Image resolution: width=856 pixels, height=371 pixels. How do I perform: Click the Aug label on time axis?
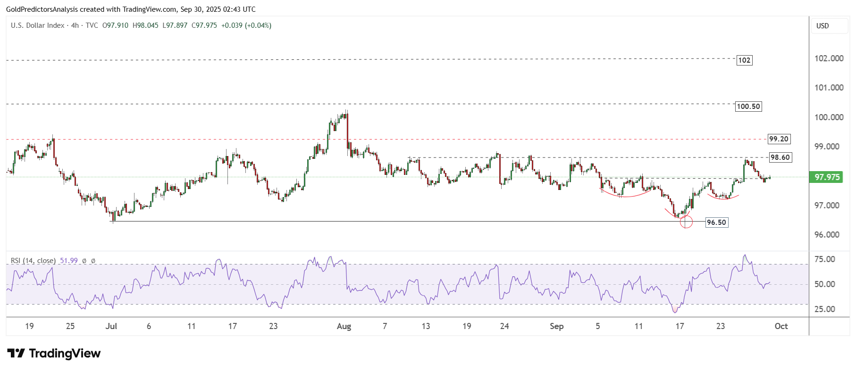point(344,326)
